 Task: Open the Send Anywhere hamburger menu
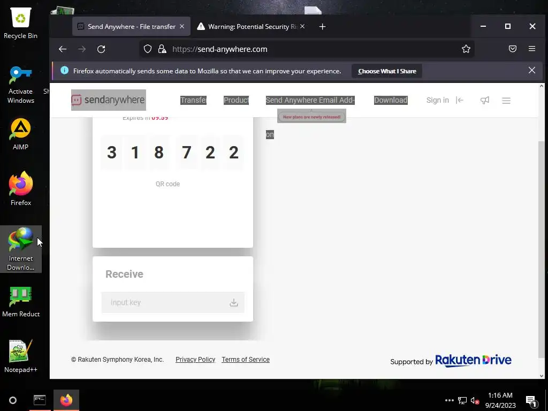[x=506, y=101]
